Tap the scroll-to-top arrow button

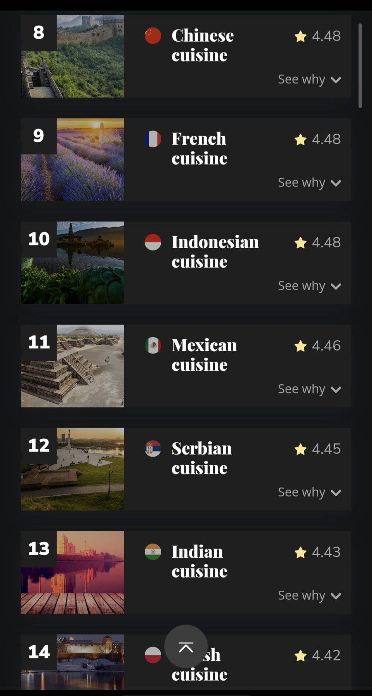186,646
